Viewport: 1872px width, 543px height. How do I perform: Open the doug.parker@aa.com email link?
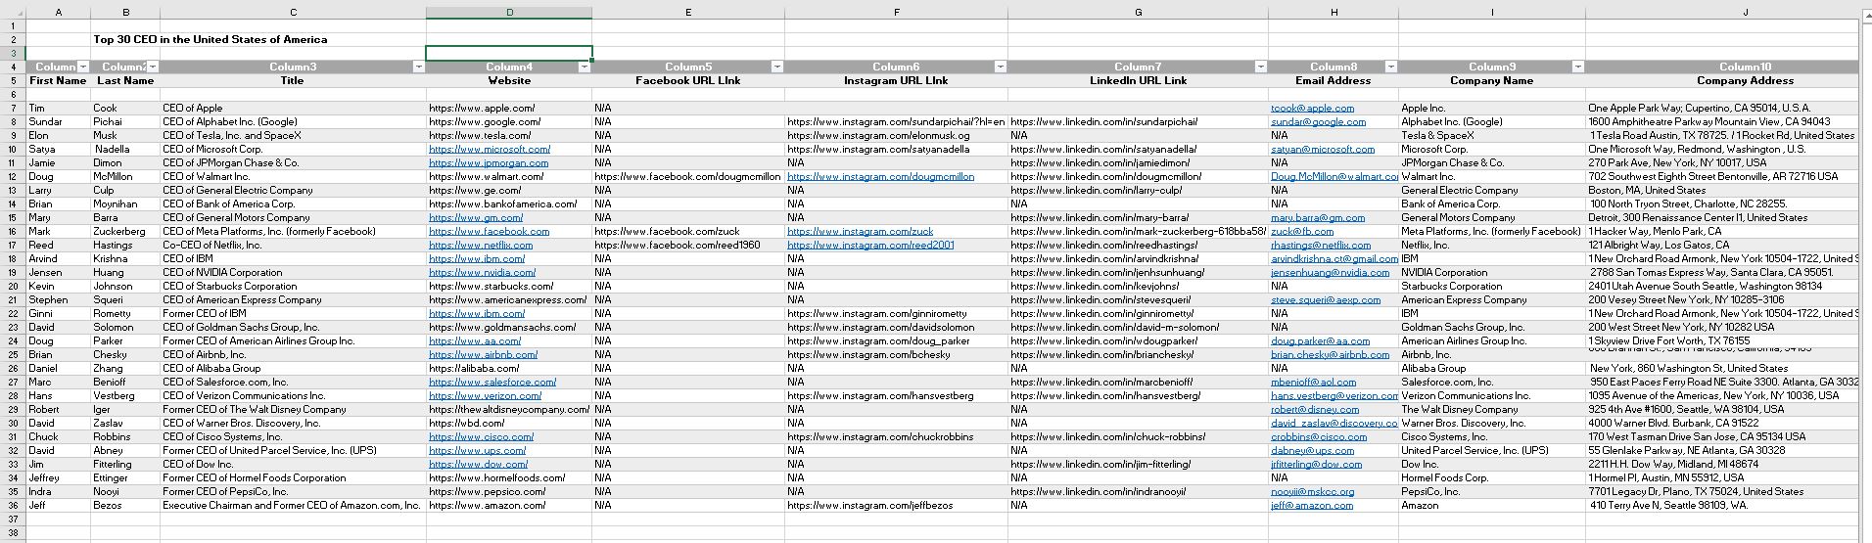pyautogui.click(x=1320, y=340)
